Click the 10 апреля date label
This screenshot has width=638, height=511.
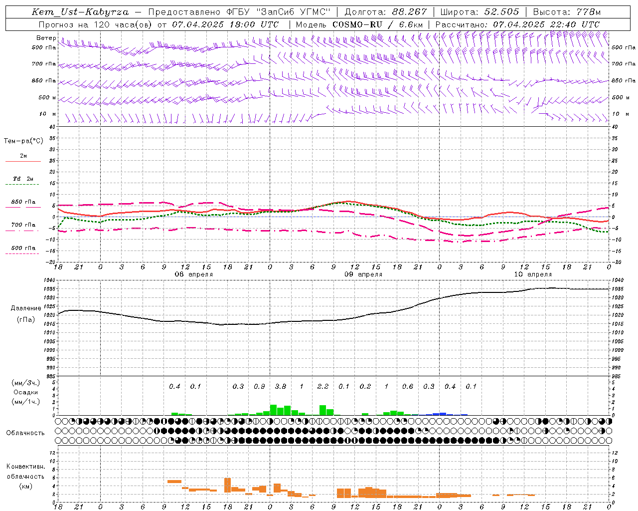[x=533, y=274]
